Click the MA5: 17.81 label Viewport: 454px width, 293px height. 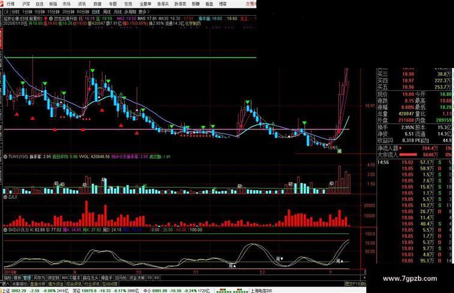point(148,18)
